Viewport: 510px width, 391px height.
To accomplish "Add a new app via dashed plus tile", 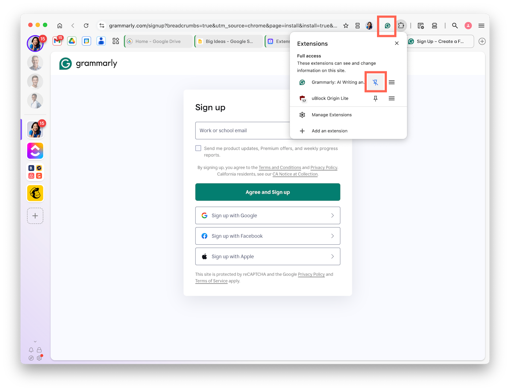I will [x=35, y=216].
